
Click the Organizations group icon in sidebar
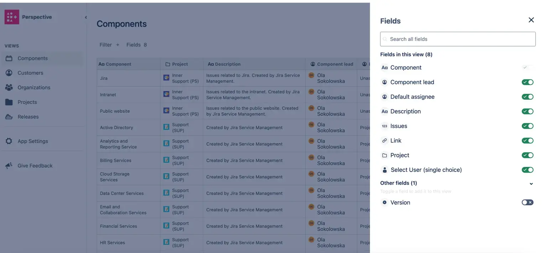click(9, 88)
